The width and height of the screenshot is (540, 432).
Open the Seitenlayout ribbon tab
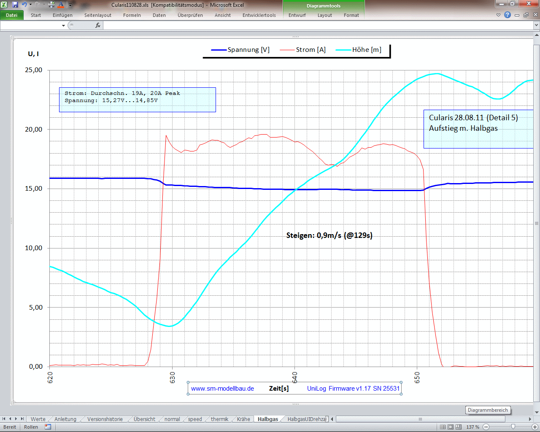[97, 15]
